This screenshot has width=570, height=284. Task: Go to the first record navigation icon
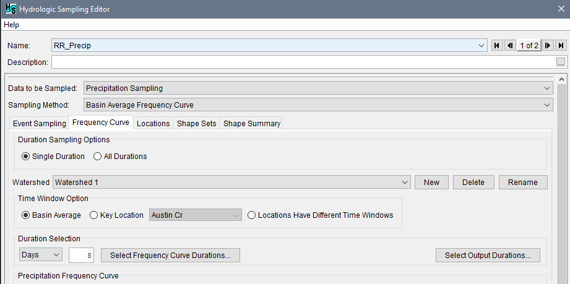coord(496,45)
